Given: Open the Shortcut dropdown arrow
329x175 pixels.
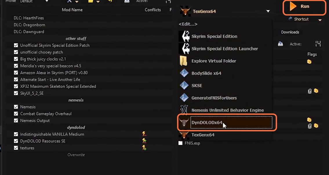Looking at the screenshot, I should point(320,20).
